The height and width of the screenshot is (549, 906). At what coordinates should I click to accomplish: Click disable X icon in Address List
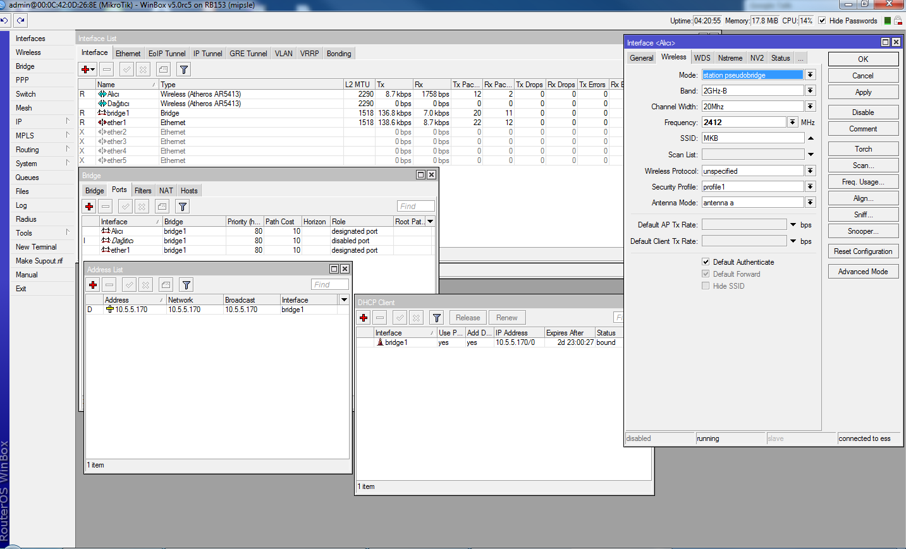(145, 285)
